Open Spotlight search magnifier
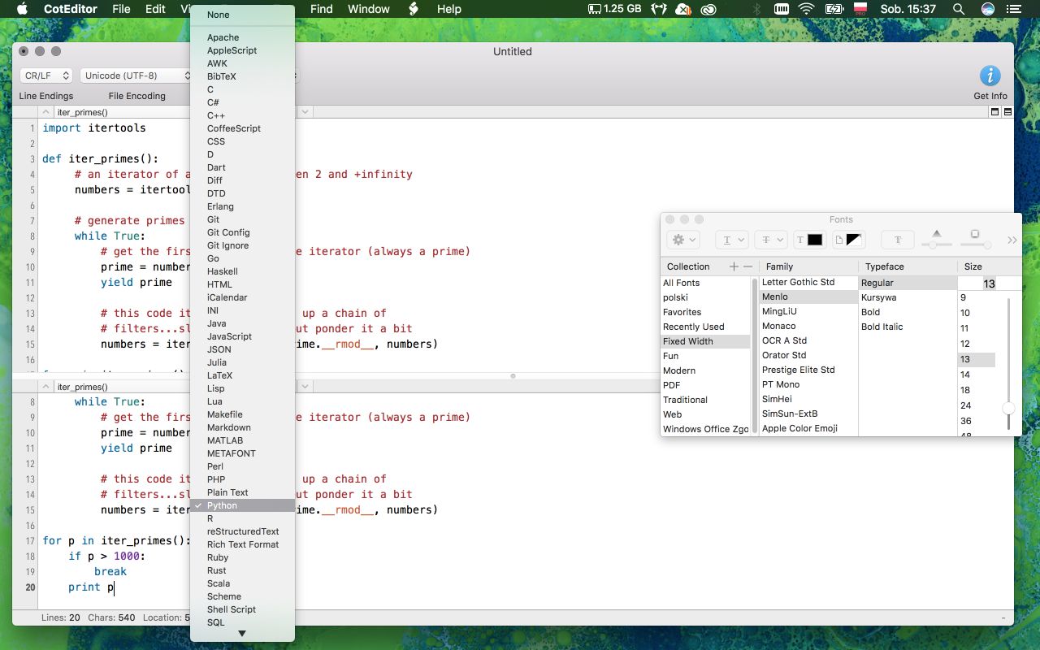This screenshot has height=650, width=1040. click(959, 9)
